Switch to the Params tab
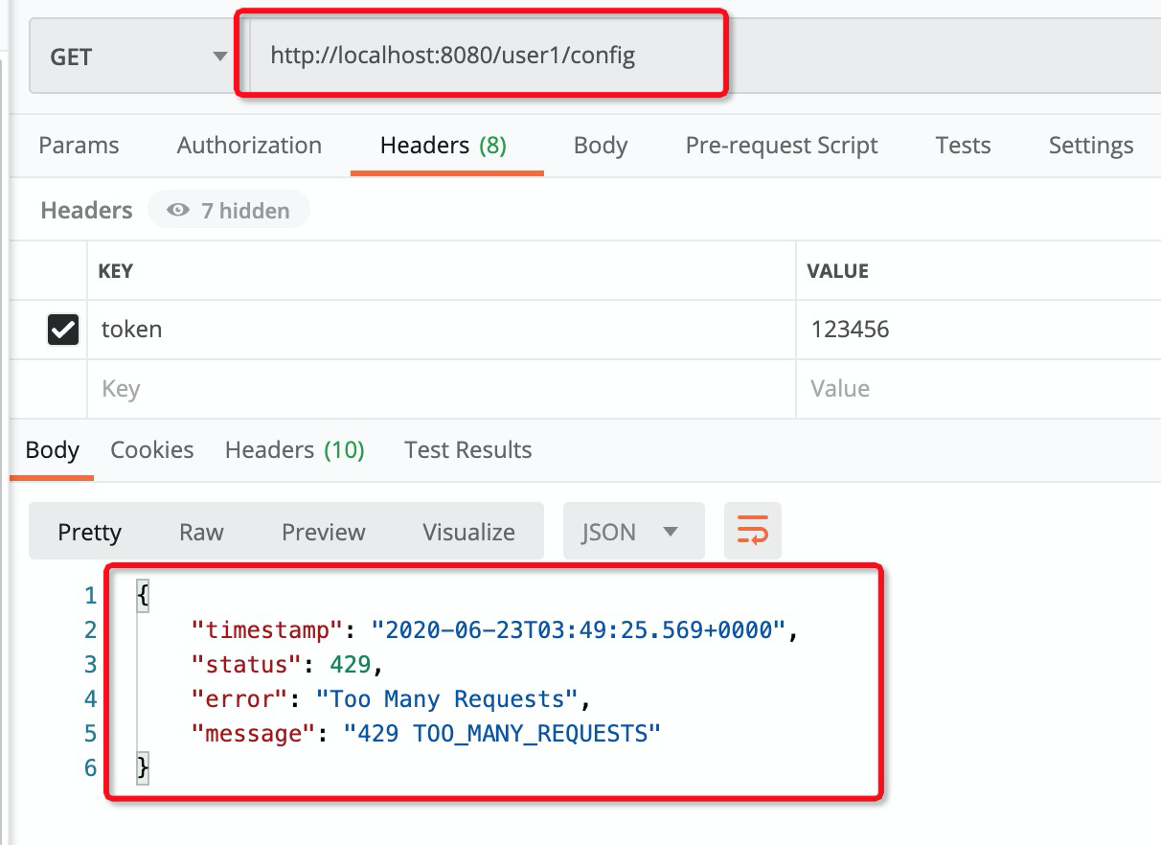The width and height of the screenshot is (1161, 845). pos(79,146)
